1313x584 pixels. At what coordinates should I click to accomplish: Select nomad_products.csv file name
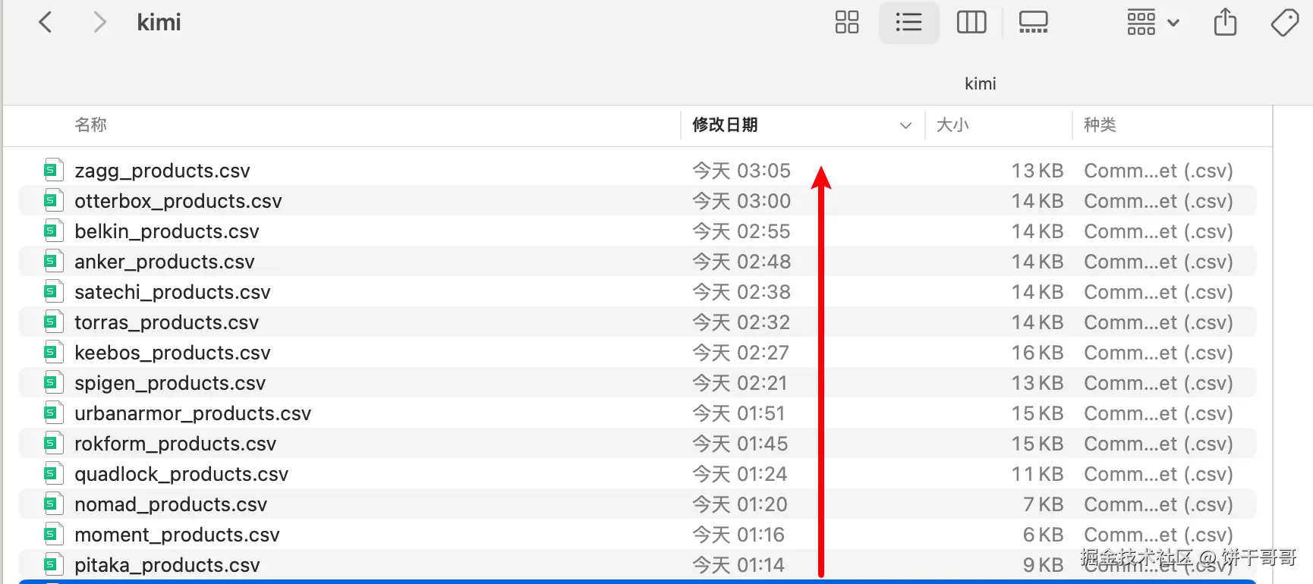tap(171, 504)
